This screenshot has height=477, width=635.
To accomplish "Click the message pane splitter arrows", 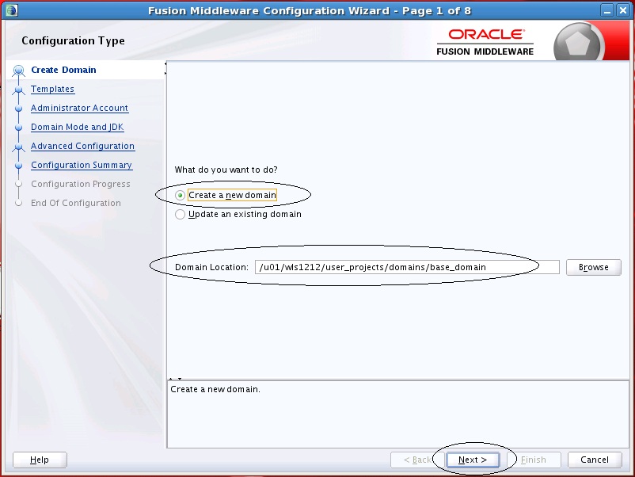I will coord(175,379).
